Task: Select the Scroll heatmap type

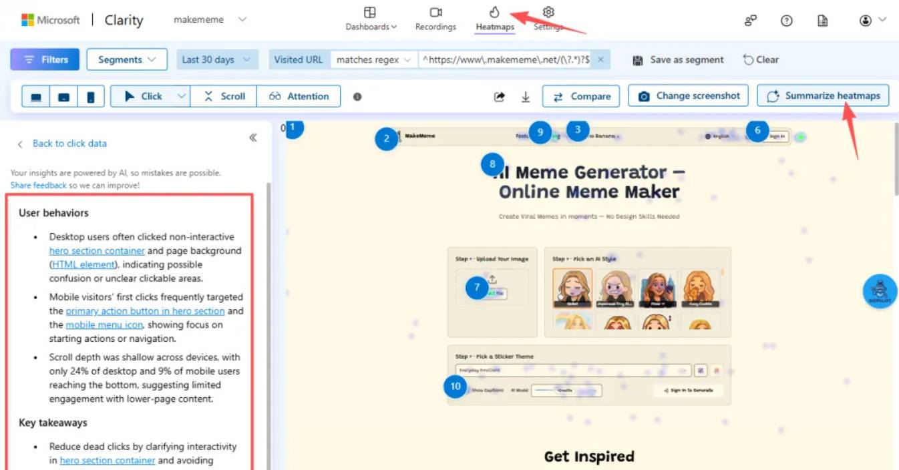Action: click(x=224, y=96)
